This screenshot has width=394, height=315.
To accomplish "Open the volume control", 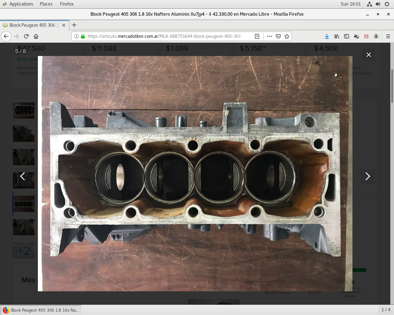I will (378, 4).
